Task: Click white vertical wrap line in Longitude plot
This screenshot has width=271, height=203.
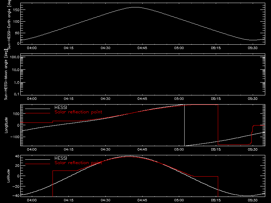Action: pyautogui.click(x=184, y=125)
